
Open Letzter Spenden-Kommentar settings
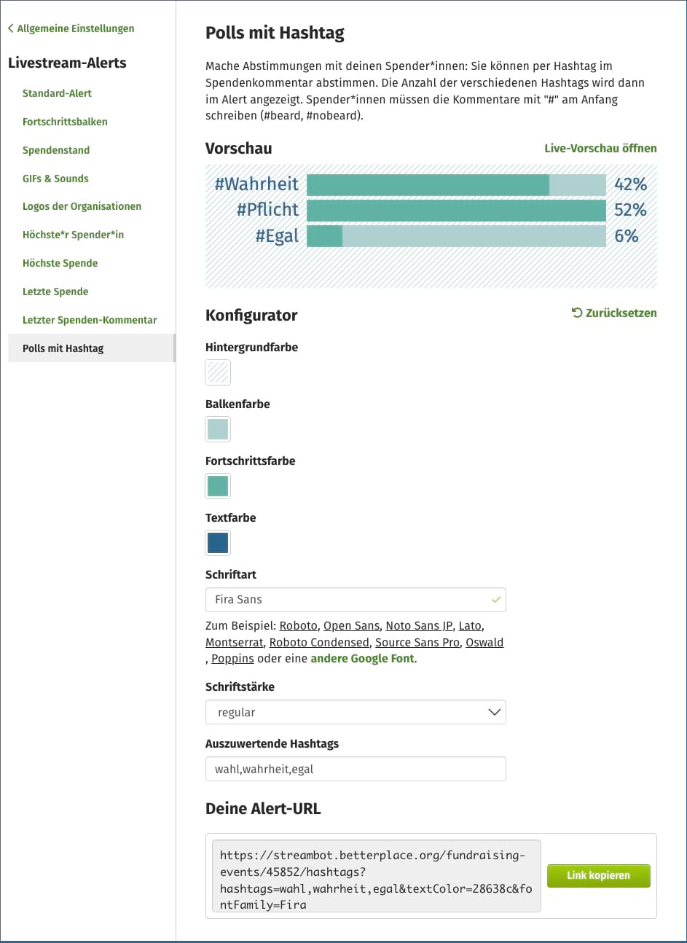90,319
